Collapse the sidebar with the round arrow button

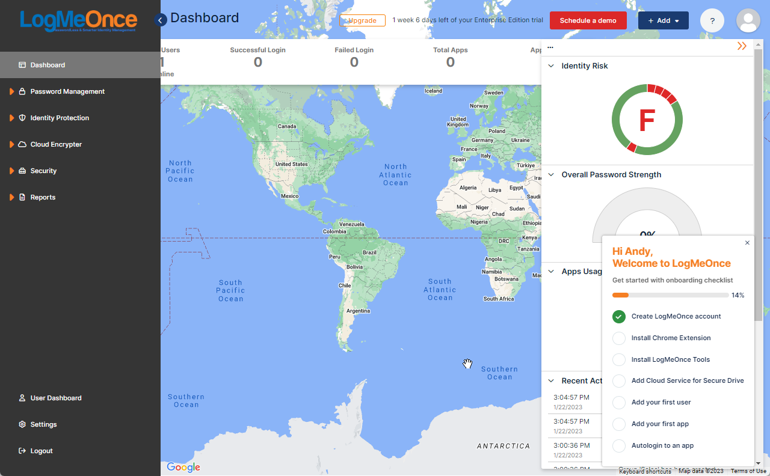[161, 20]
